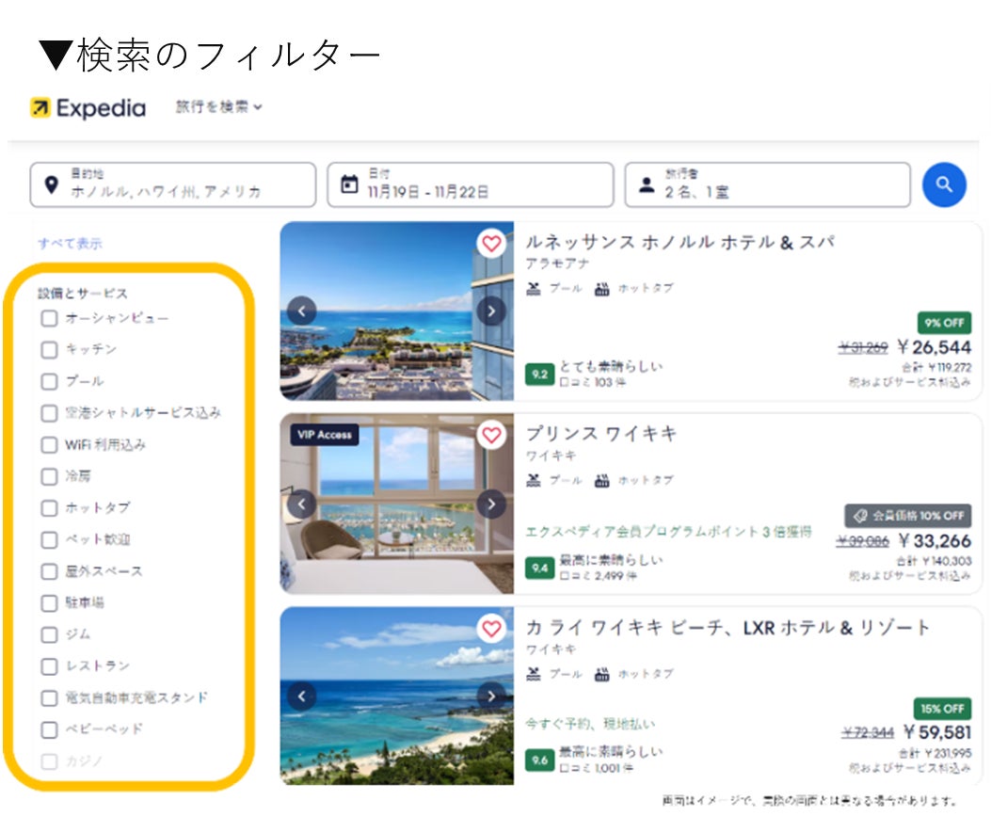Favorite ルネッサンス ホノルル hotel with heart icon
991x816 pixels.
(x=491, y=244)
